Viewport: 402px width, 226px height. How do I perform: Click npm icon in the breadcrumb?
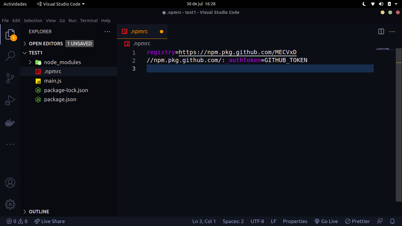(x=127, y=44)
